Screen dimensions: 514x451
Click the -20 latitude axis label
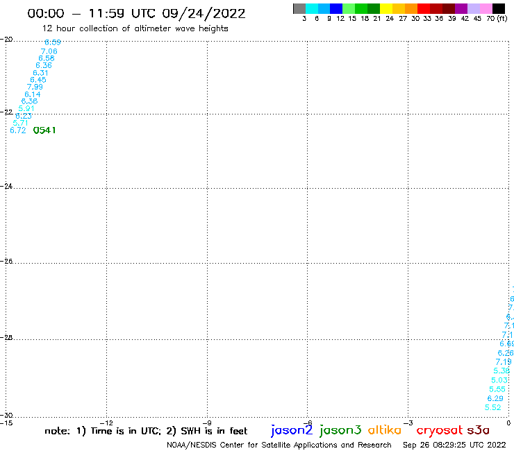coord(6,40)
